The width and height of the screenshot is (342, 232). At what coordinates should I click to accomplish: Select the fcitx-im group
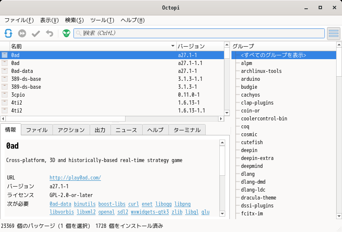click(x=252, y=214)
